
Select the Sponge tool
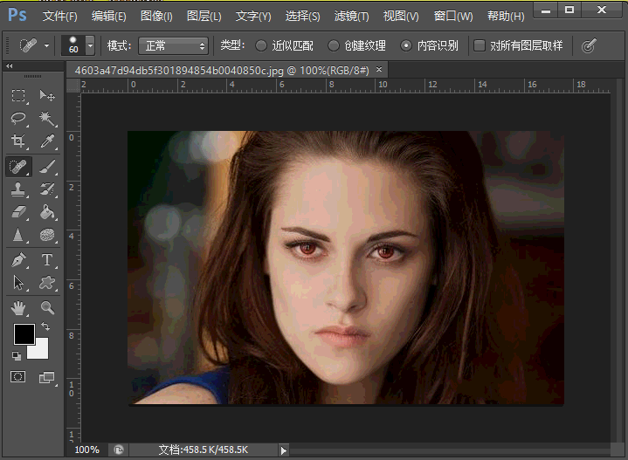(x=47, y=235)
